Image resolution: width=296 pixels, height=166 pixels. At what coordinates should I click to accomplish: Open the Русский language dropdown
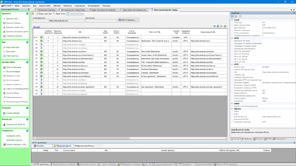pyautogui.click(x=7, y=6)
